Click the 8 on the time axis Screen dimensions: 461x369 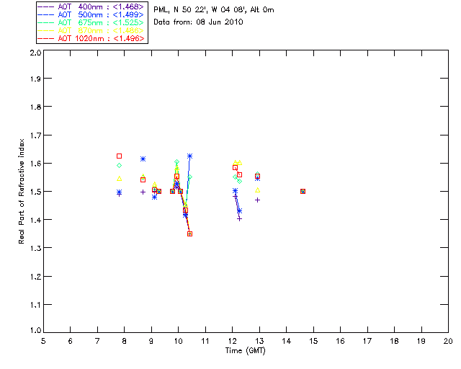click(x=124, y=341)
